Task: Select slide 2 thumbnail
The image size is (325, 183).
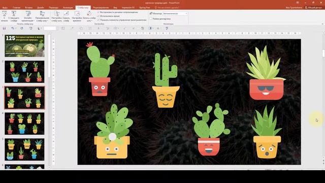Action: coord(24,72)
